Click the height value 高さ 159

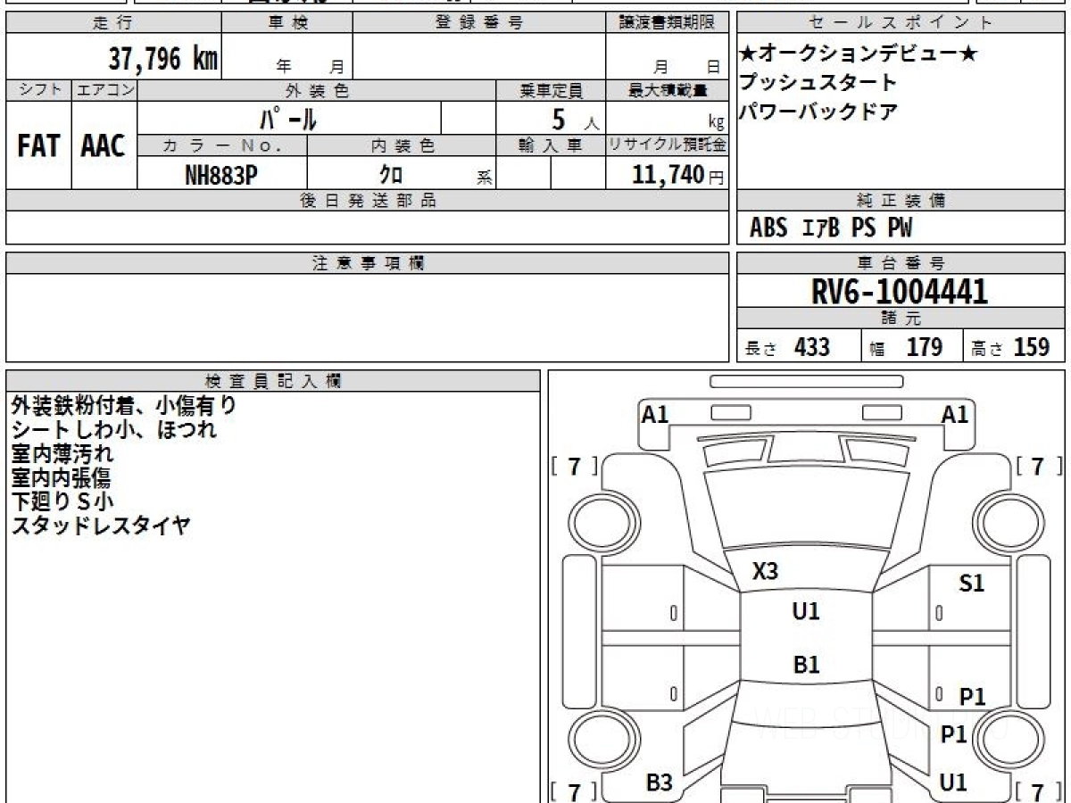tap(1010, 347)
